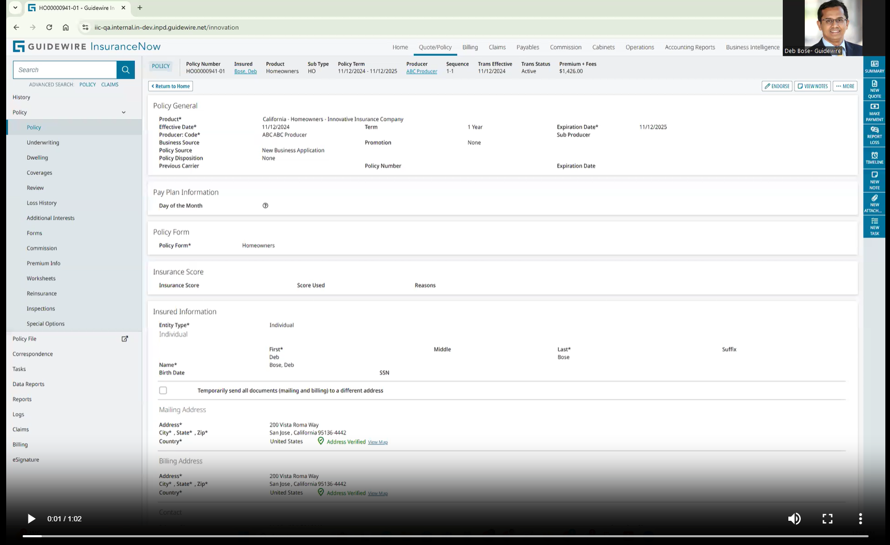Click the POLICY badge label
This screenshot has width=890, height=545.
(161, 66)
